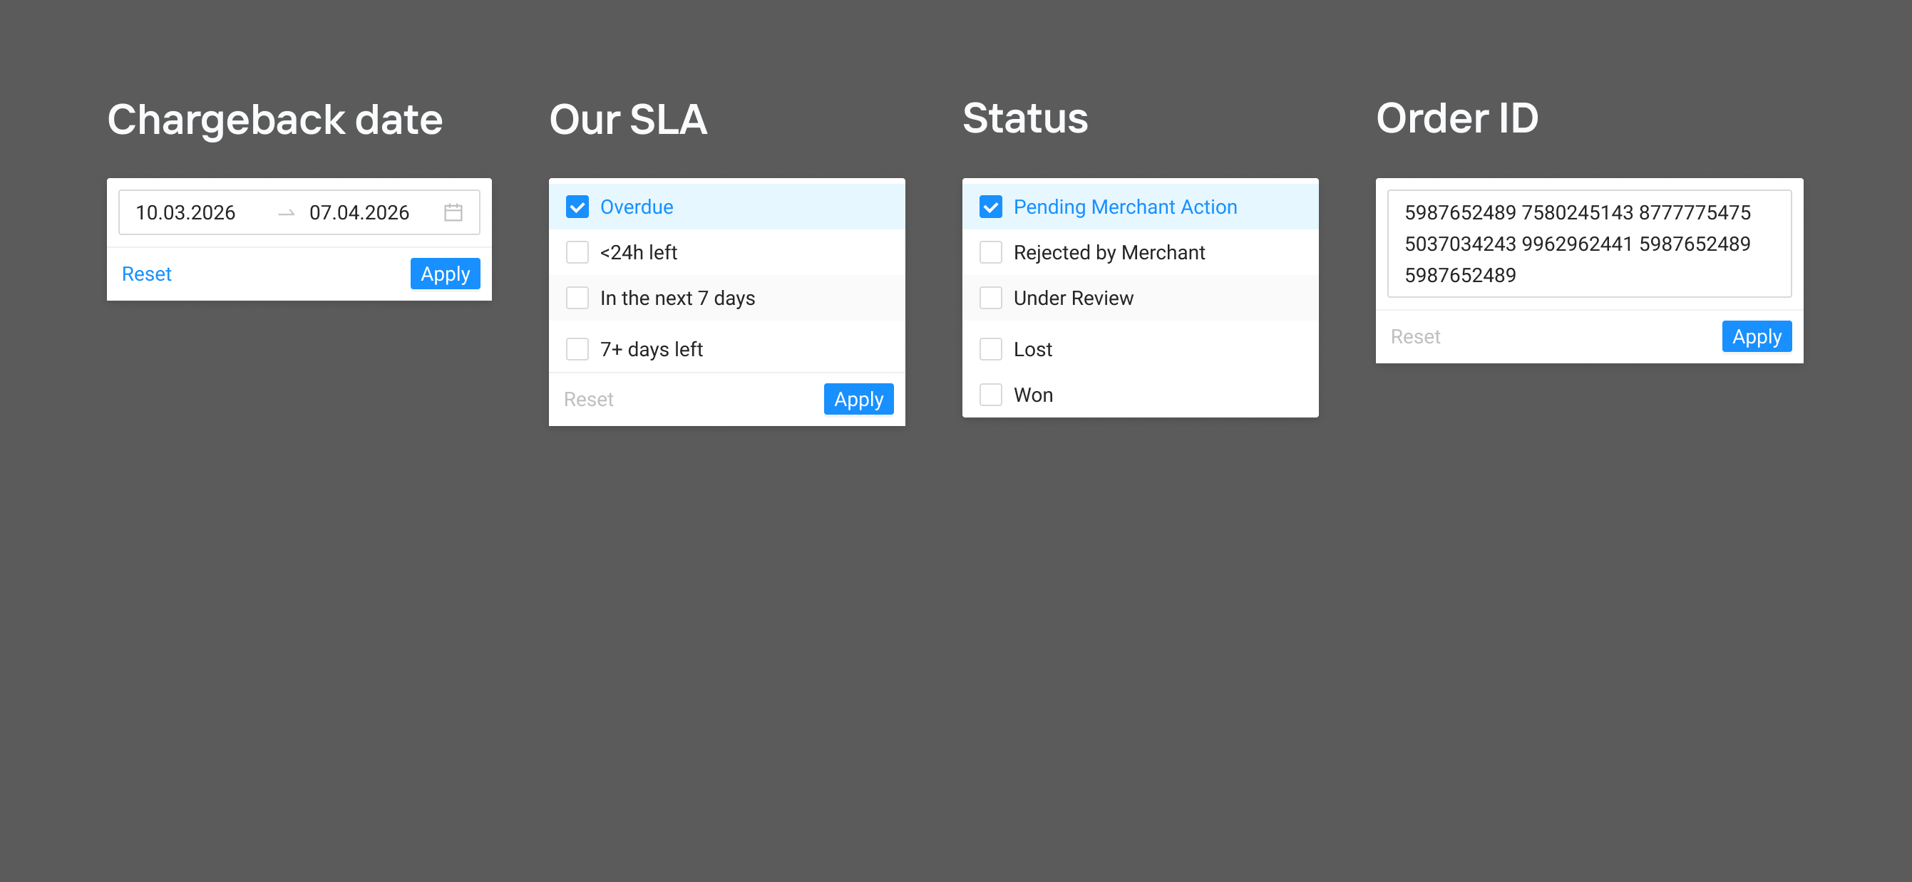1912x882 pixels.
Task: Enable In the next 7 days filter
Action: 577,299
